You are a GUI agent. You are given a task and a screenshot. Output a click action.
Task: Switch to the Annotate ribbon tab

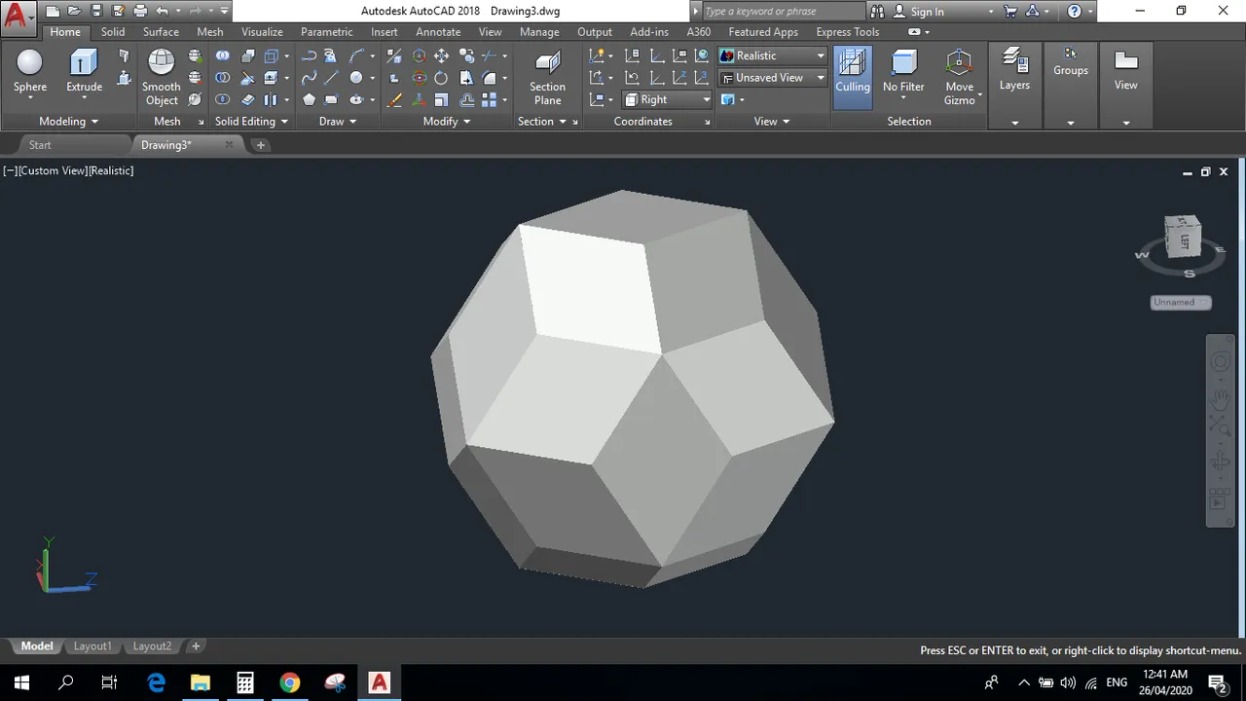(x=438, y=32)
